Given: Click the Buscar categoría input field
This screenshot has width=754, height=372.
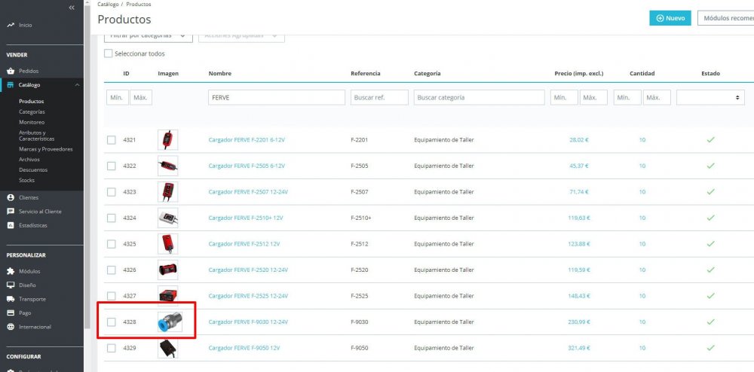Looking at the screenshot, I should coord(479,97).
